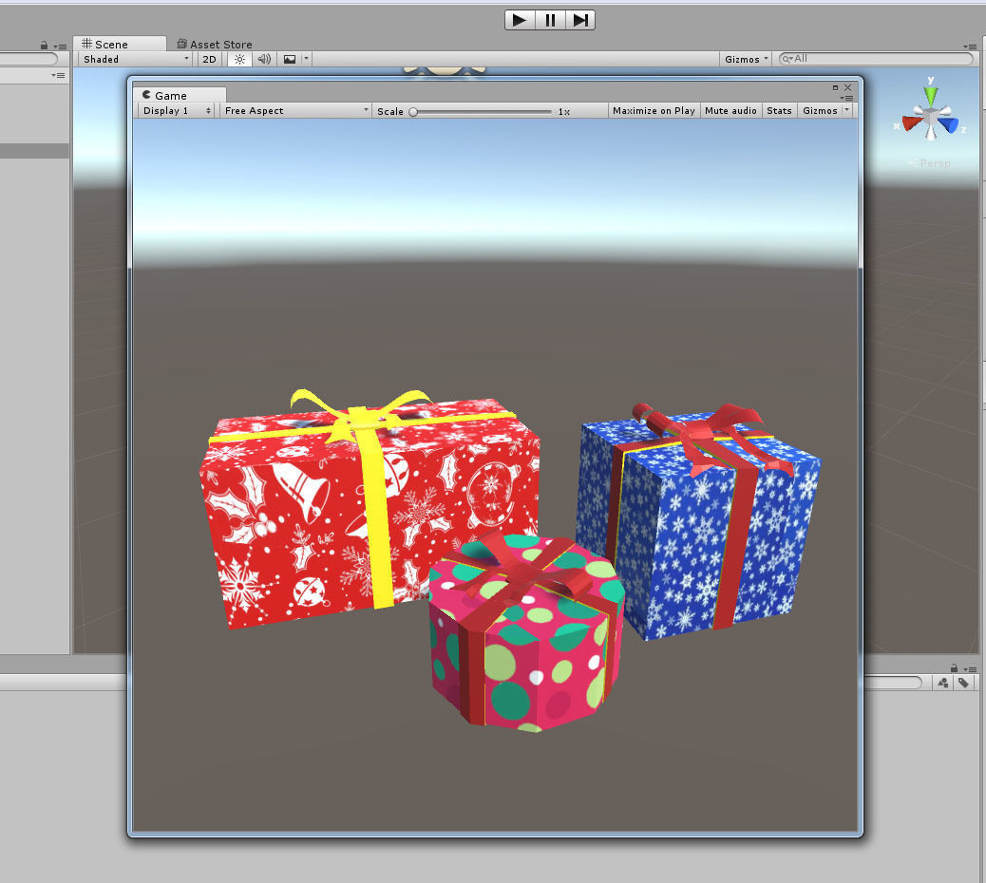Viewport: 986px width, 883px height.
Task: Switch to the Scene tab
Action: 120,44
